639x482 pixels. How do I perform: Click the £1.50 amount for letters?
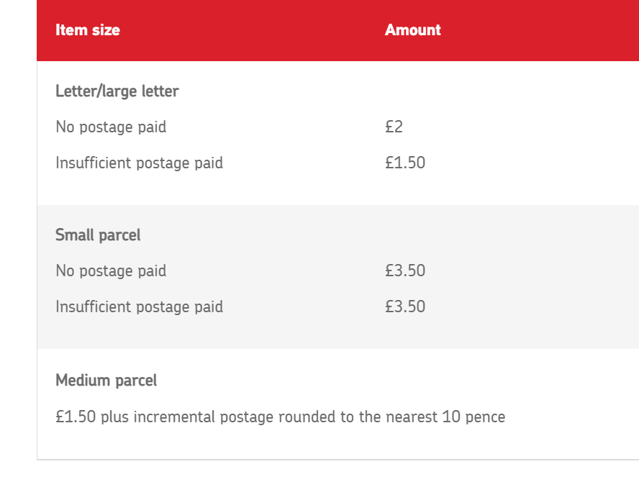click(x=405, y=163)
